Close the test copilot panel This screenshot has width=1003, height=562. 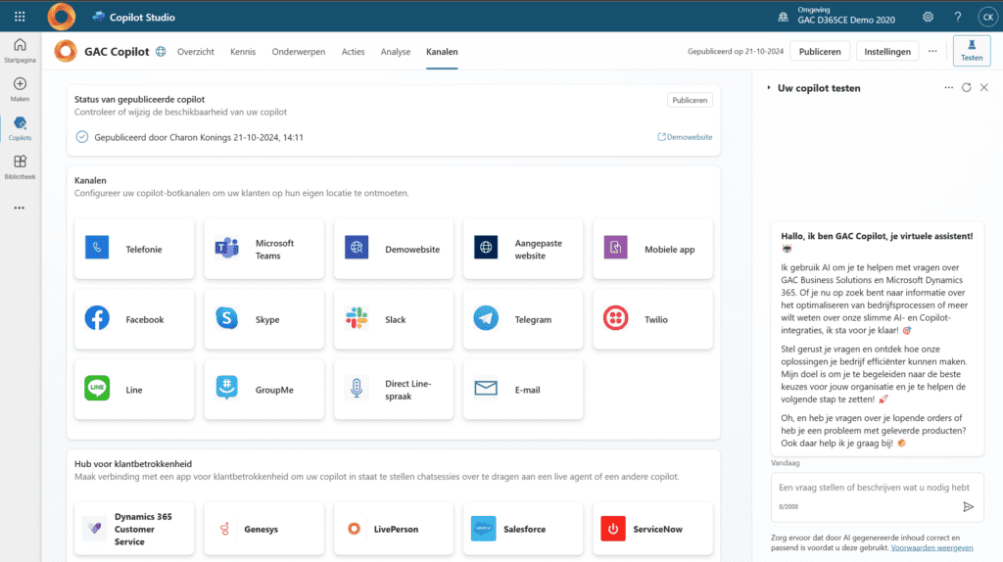coord(984,87)
